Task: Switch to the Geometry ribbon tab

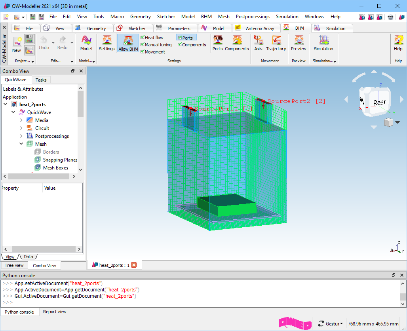Action: [x=93, y=28]
